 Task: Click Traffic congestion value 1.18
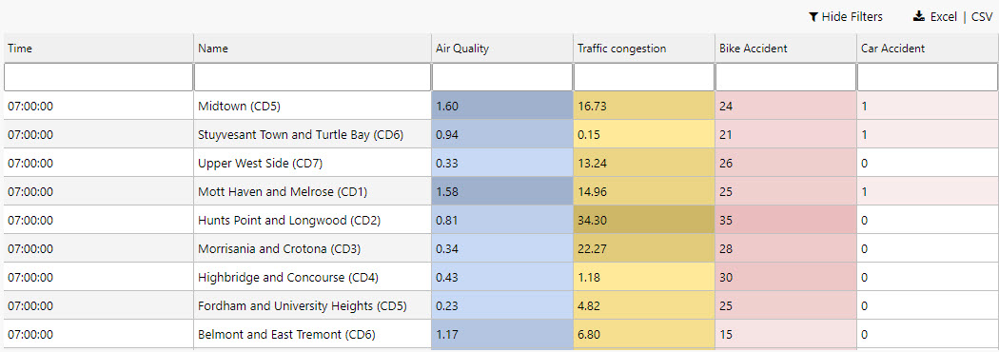(x=644, y=277)
